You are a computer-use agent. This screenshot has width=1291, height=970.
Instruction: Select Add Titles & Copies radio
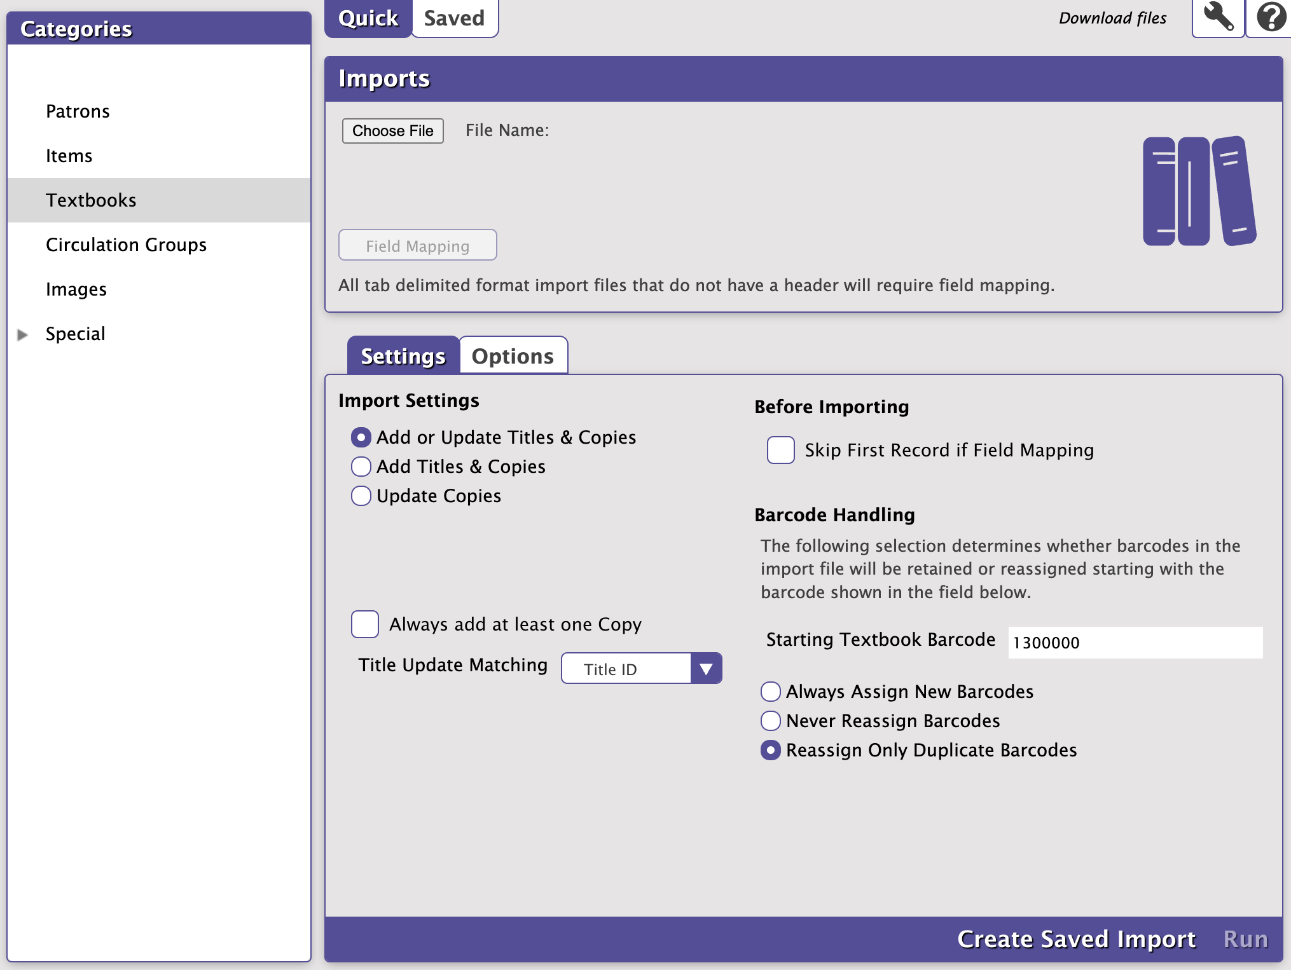pyautogui.click(x=361, y=467)
